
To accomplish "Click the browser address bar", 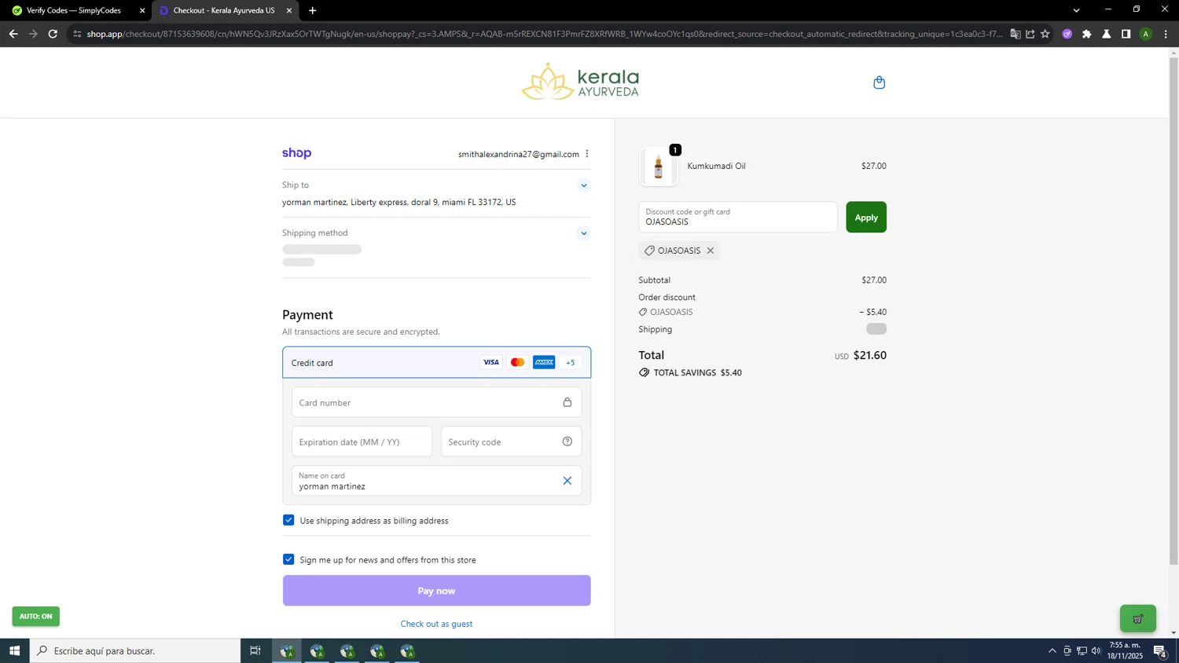I will pos(544,34).
